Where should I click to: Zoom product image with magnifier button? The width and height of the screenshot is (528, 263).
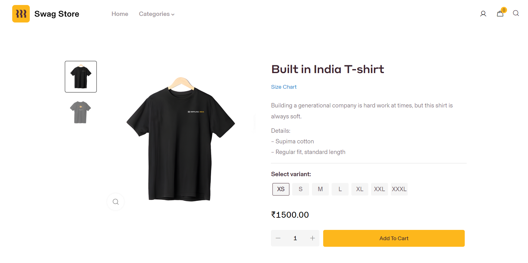(x=116, y=202)
